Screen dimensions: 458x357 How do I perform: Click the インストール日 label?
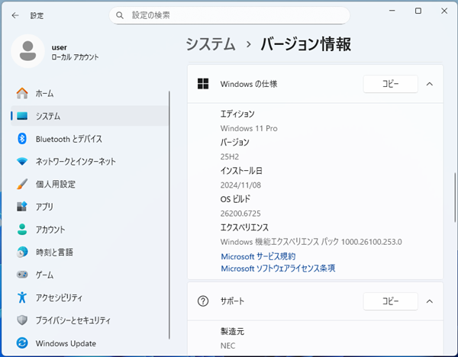pos(241,171)
